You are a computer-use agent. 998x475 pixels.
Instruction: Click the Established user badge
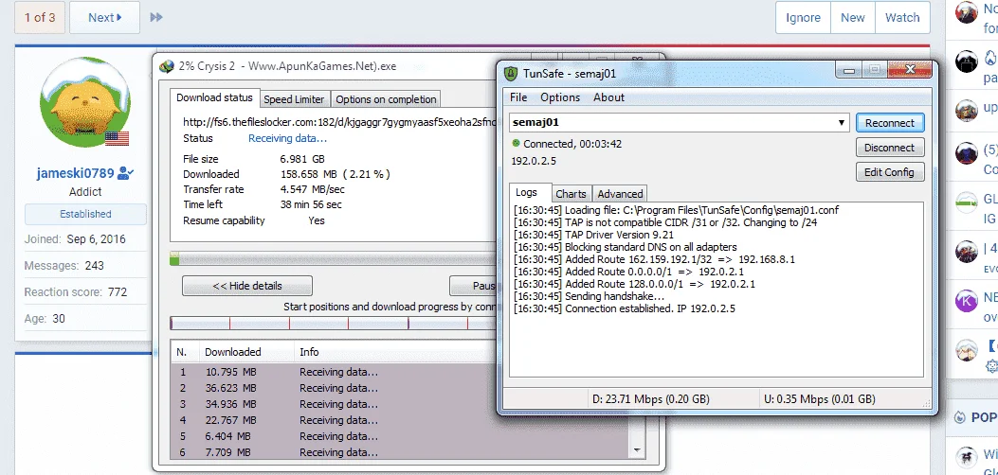[85, 214]
